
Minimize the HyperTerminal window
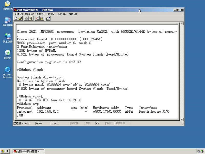pyautogui.click(x=175, y=10)
